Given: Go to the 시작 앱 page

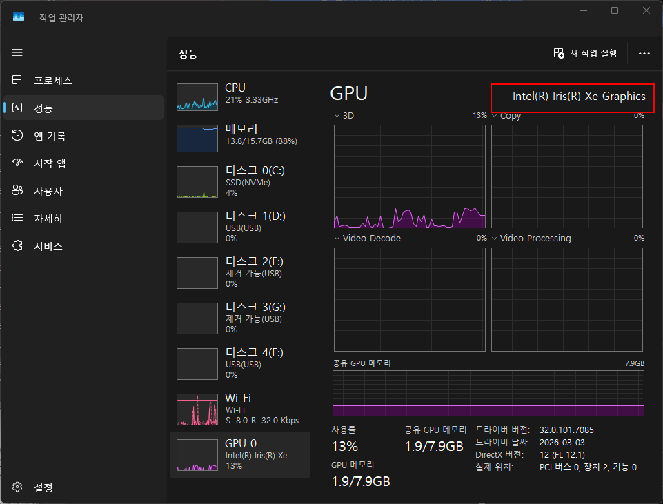Looking at the screenshot, I should click(83, 163).
